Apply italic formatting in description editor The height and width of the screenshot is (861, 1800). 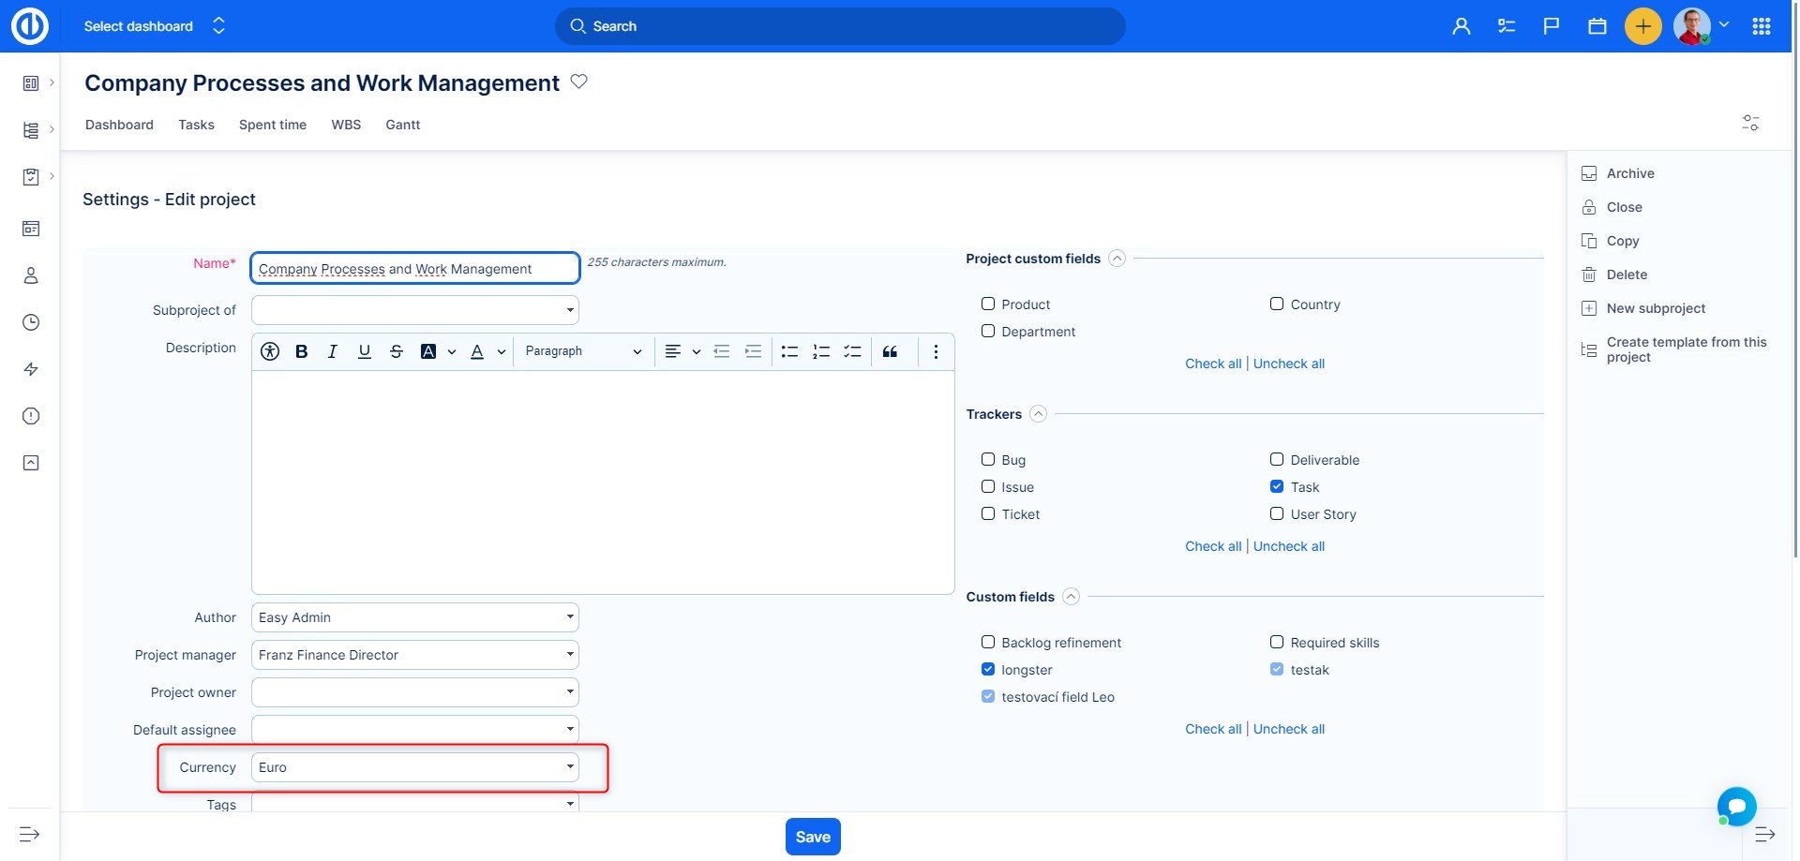click(332, 351)
